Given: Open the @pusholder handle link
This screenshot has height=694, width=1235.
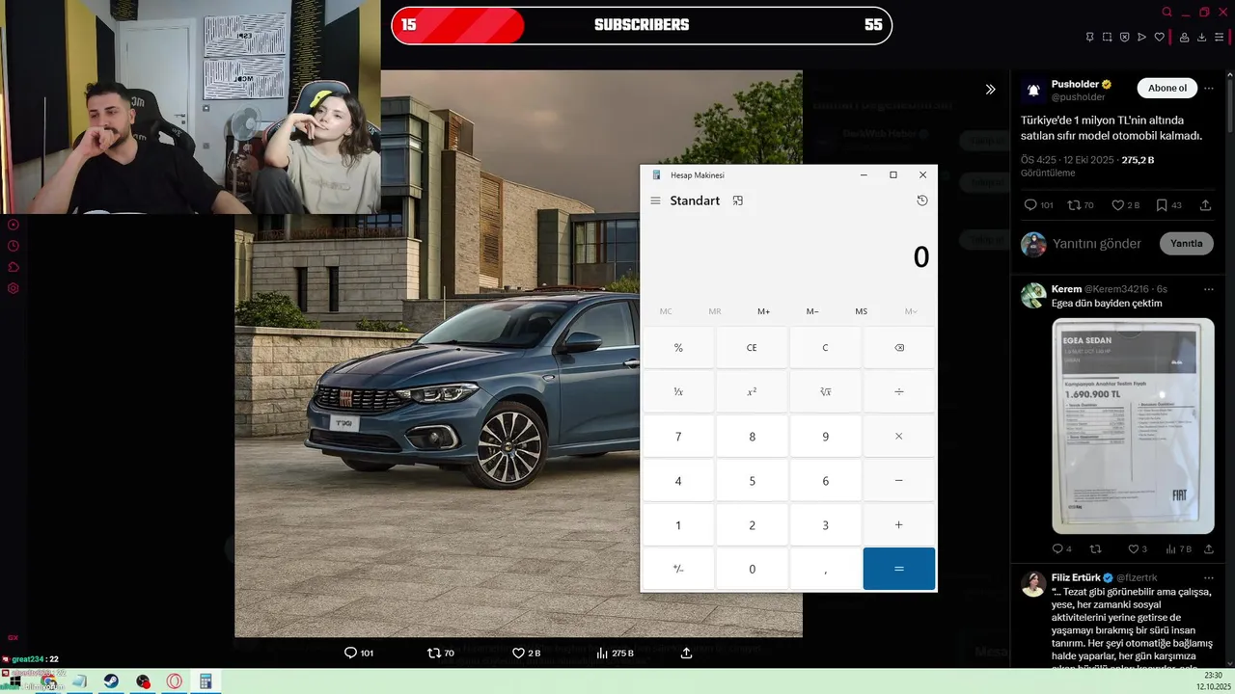Looking at the screenshot, I should pyautogui.click(x=1078, y=97).
